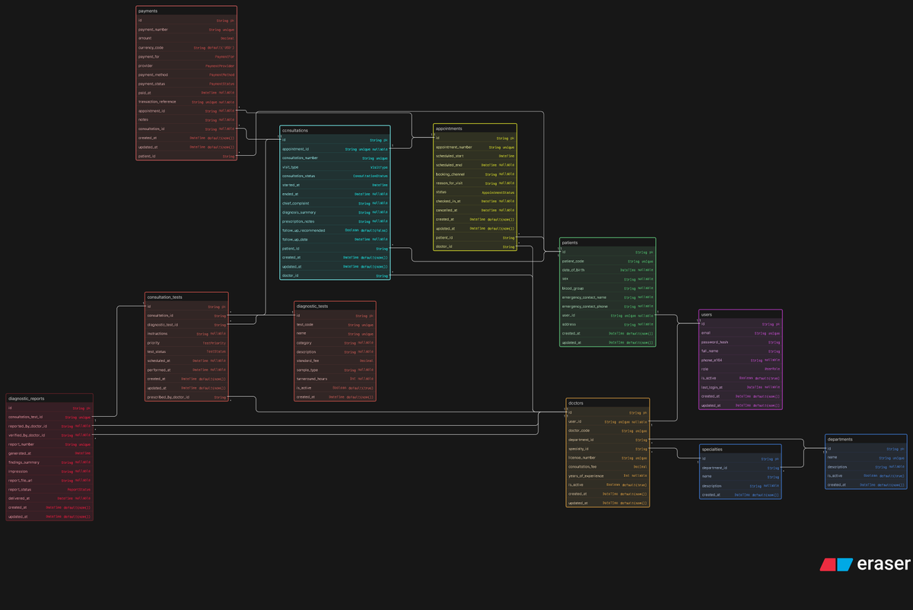Viewport: 913px width, 610px height.
Task: Click test_code field in diagnostic_tests
Action: (335, 325)
